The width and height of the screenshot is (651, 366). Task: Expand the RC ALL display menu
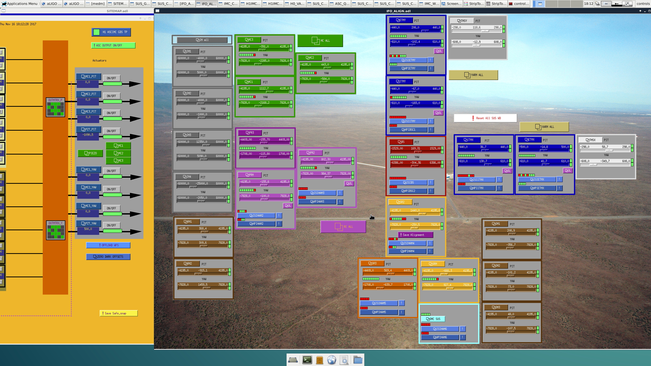(x=343, y=227)
